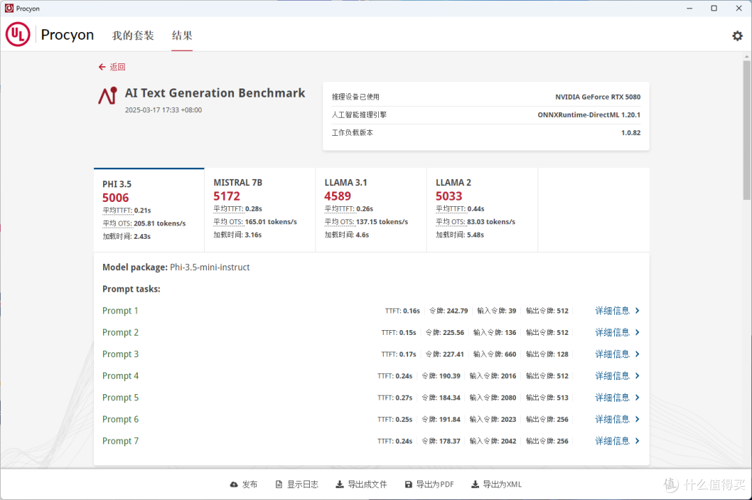Click the Prompt 1 label
This screenshot has height=500, width=752.
(120, 311)
